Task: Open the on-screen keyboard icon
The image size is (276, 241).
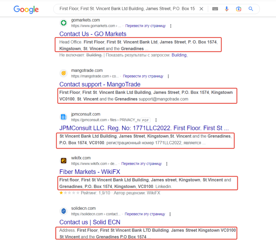Action: [x=215, y=9]
